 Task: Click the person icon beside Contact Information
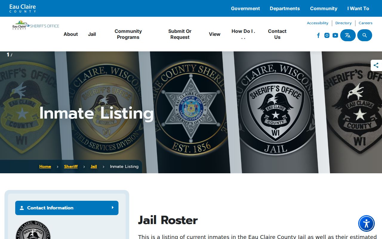pos(22,208)
